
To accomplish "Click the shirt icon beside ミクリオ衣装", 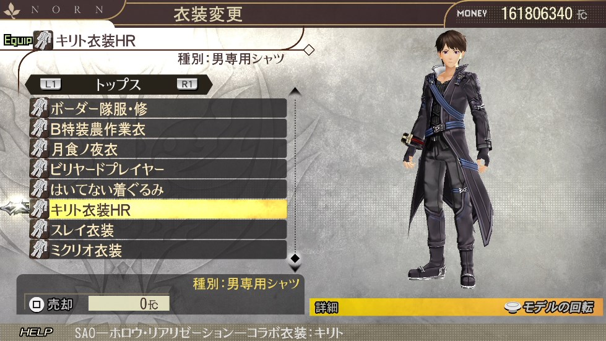I will pyautogui.click(x=40, y=249).
